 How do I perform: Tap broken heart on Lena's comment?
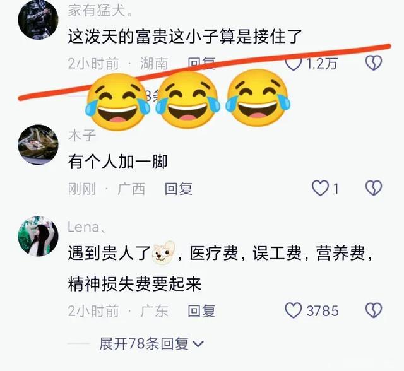coord(374,310)
